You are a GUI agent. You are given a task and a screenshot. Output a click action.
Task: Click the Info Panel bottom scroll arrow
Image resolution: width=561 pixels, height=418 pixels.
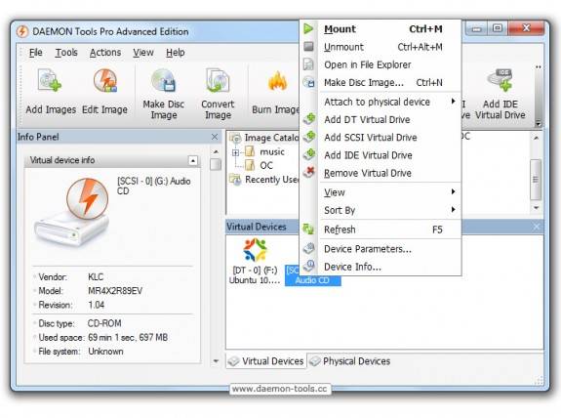(x=216, y=361)
